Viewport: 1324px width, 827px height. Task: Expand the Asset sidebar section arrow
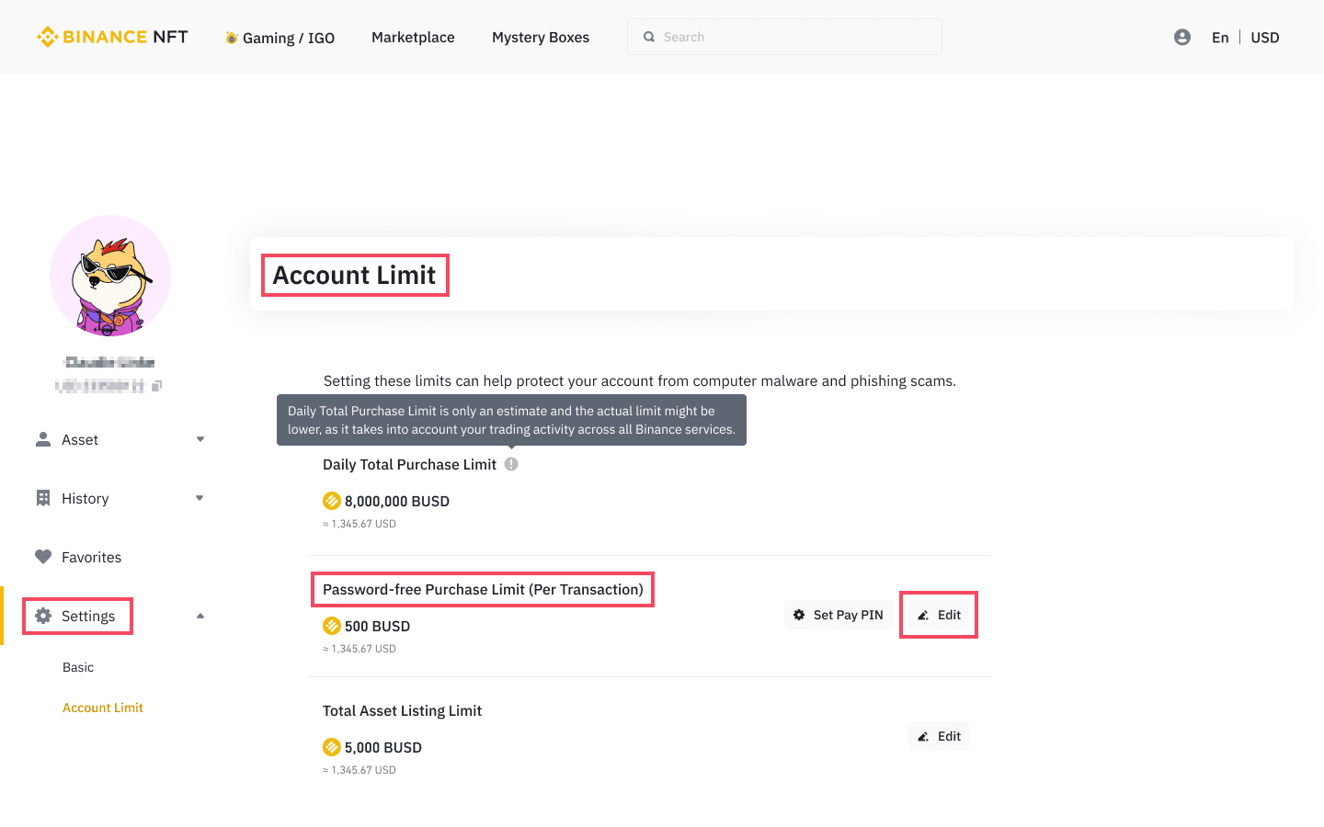pos(200,439)
